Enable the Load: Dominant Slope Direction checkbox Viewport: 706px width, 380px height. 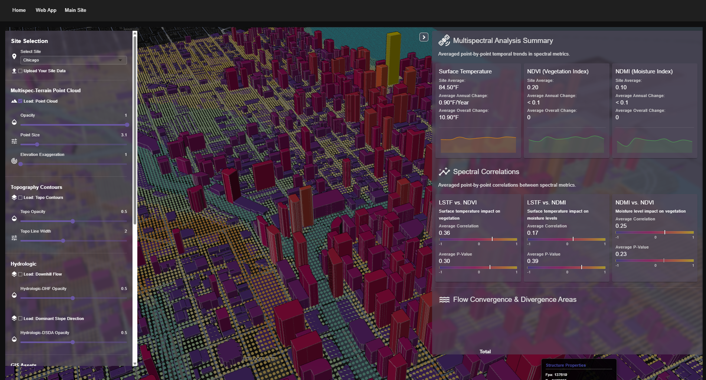(x=20, y=319)
